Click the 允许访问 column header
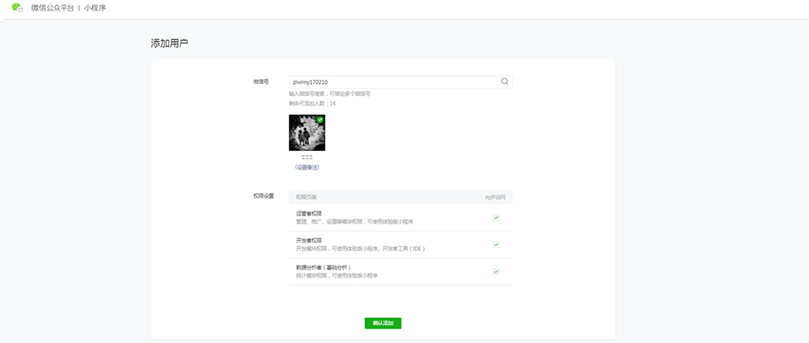 (495, 197)
